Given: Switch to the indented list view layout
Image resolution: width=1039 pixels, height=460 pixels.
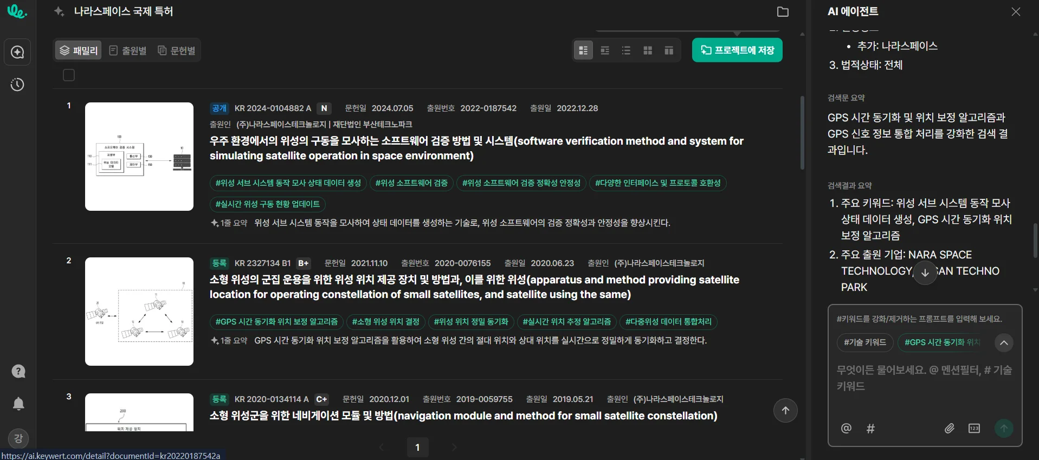Looking at the screenshot, I should pyautogui.click(x=605, y=50).
